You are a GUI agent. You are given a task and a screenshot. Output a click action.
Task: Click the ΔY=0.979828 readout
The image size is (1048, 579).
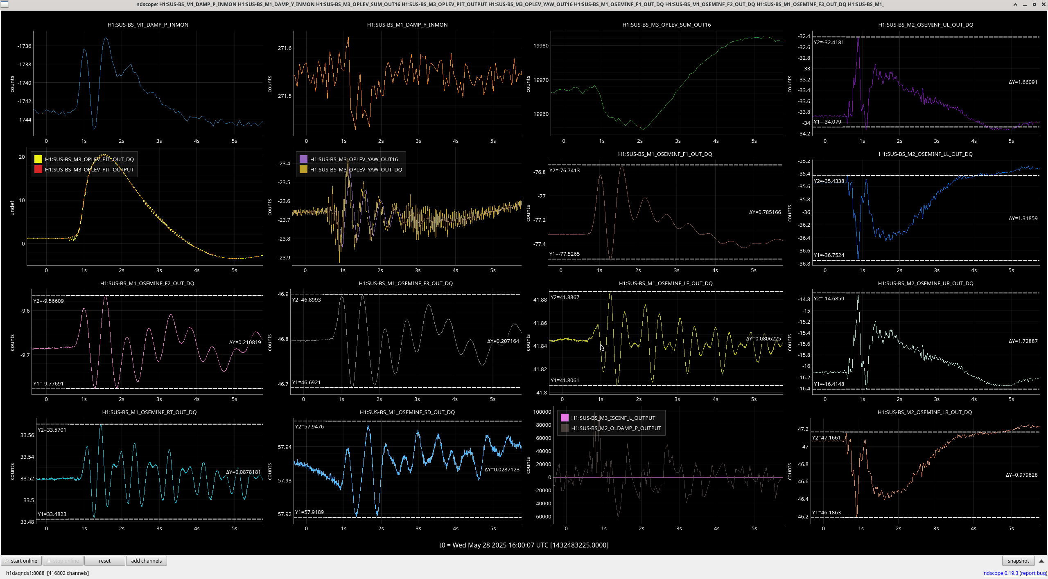coord(1022,475)
